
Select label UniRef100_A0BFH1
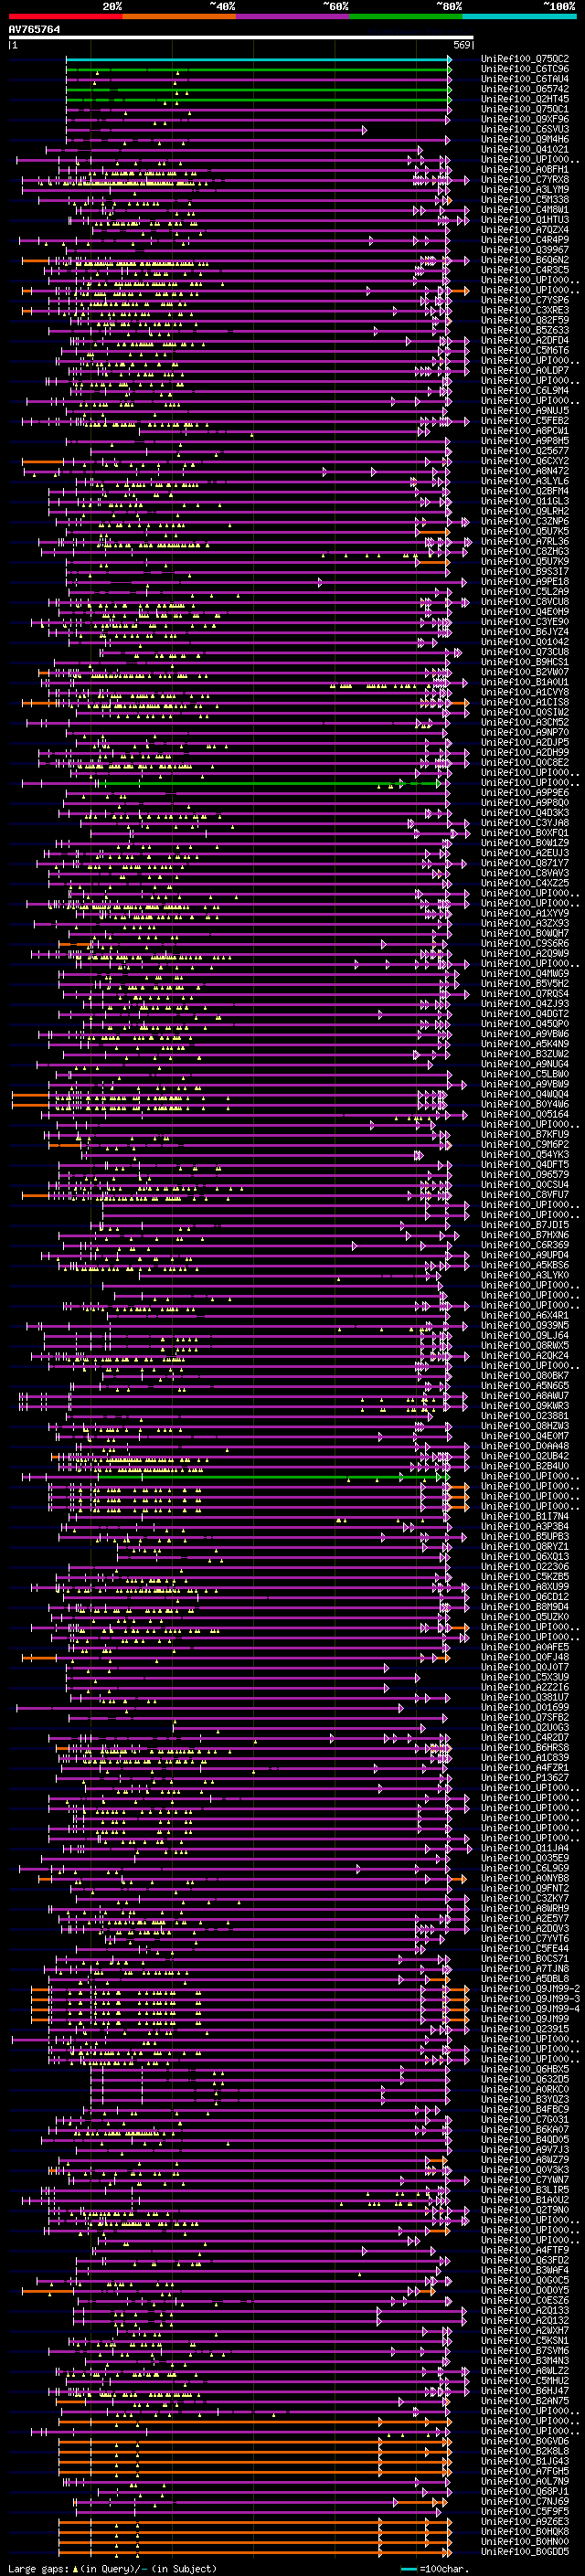point(525,170)
